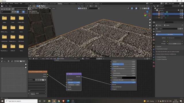The image size is (184, 103).
Task: Hide Cube.001 in viewport via eye icon
Action: 180,16
